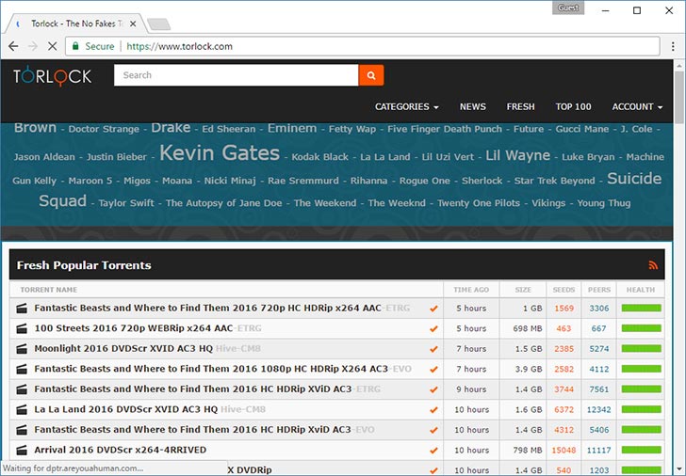Screen dimensions: 686x476
Task: Click the Rogue One tag link
Action: click(x=424, y=181)
